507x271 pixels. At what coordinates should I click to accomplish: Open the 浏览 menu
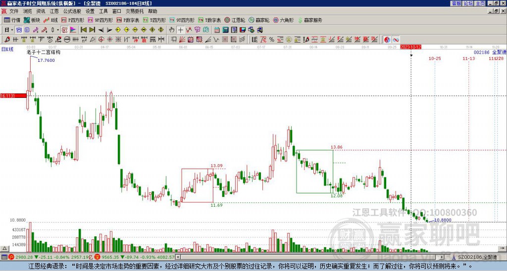27,11
